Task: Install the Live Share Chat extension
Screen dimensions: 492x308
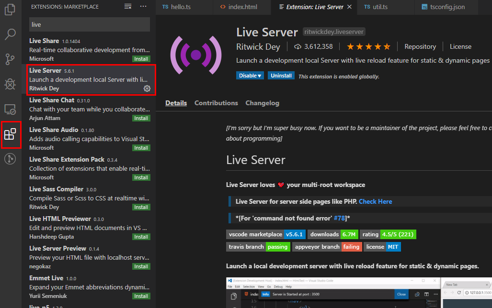Action: 141,118
